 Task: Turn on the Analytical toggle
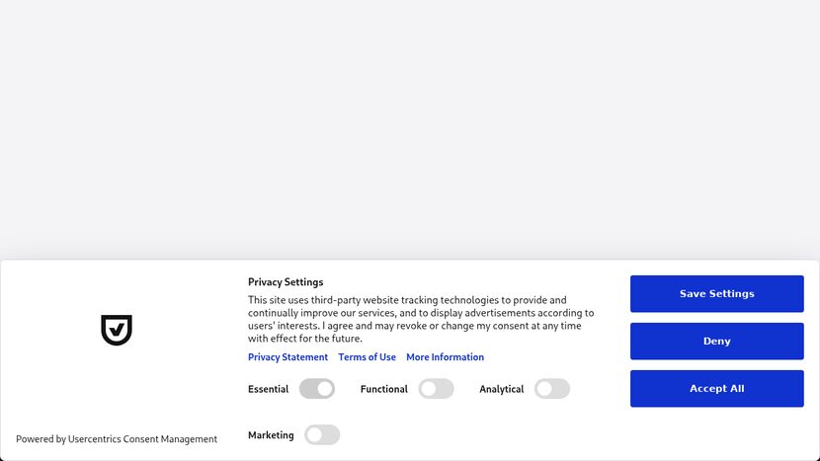[x=552, y=389]
